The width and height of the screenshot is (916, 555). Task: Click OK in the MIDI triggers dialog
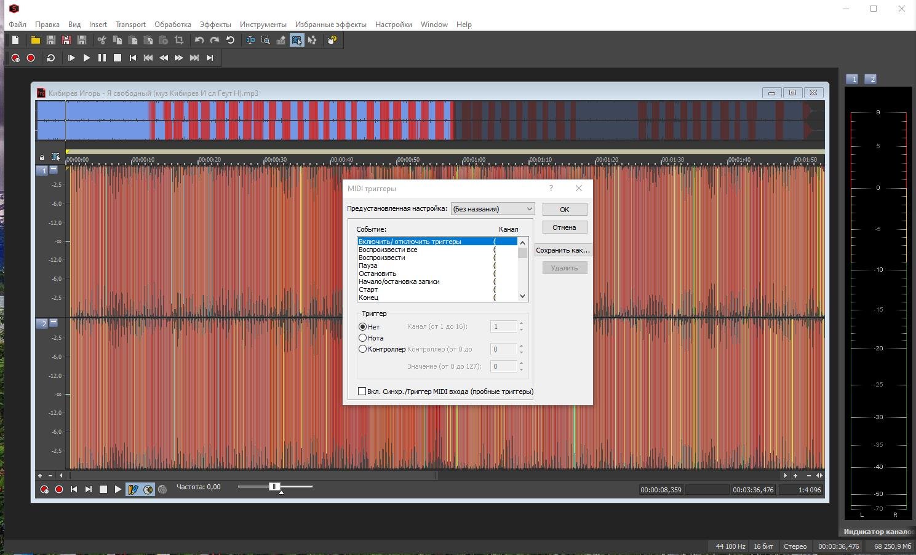pyautogui.click(x=564, y=210)
